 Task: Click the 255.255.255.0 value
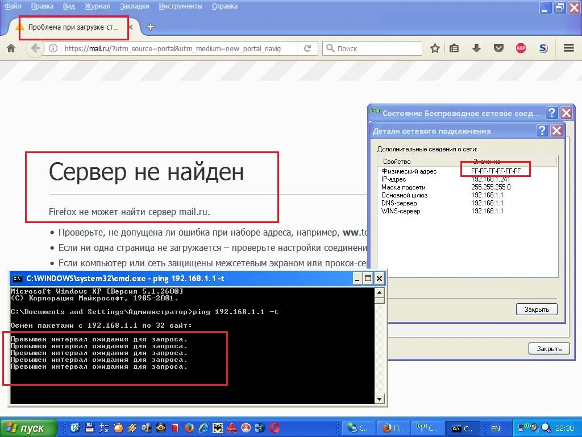[490, 187]
